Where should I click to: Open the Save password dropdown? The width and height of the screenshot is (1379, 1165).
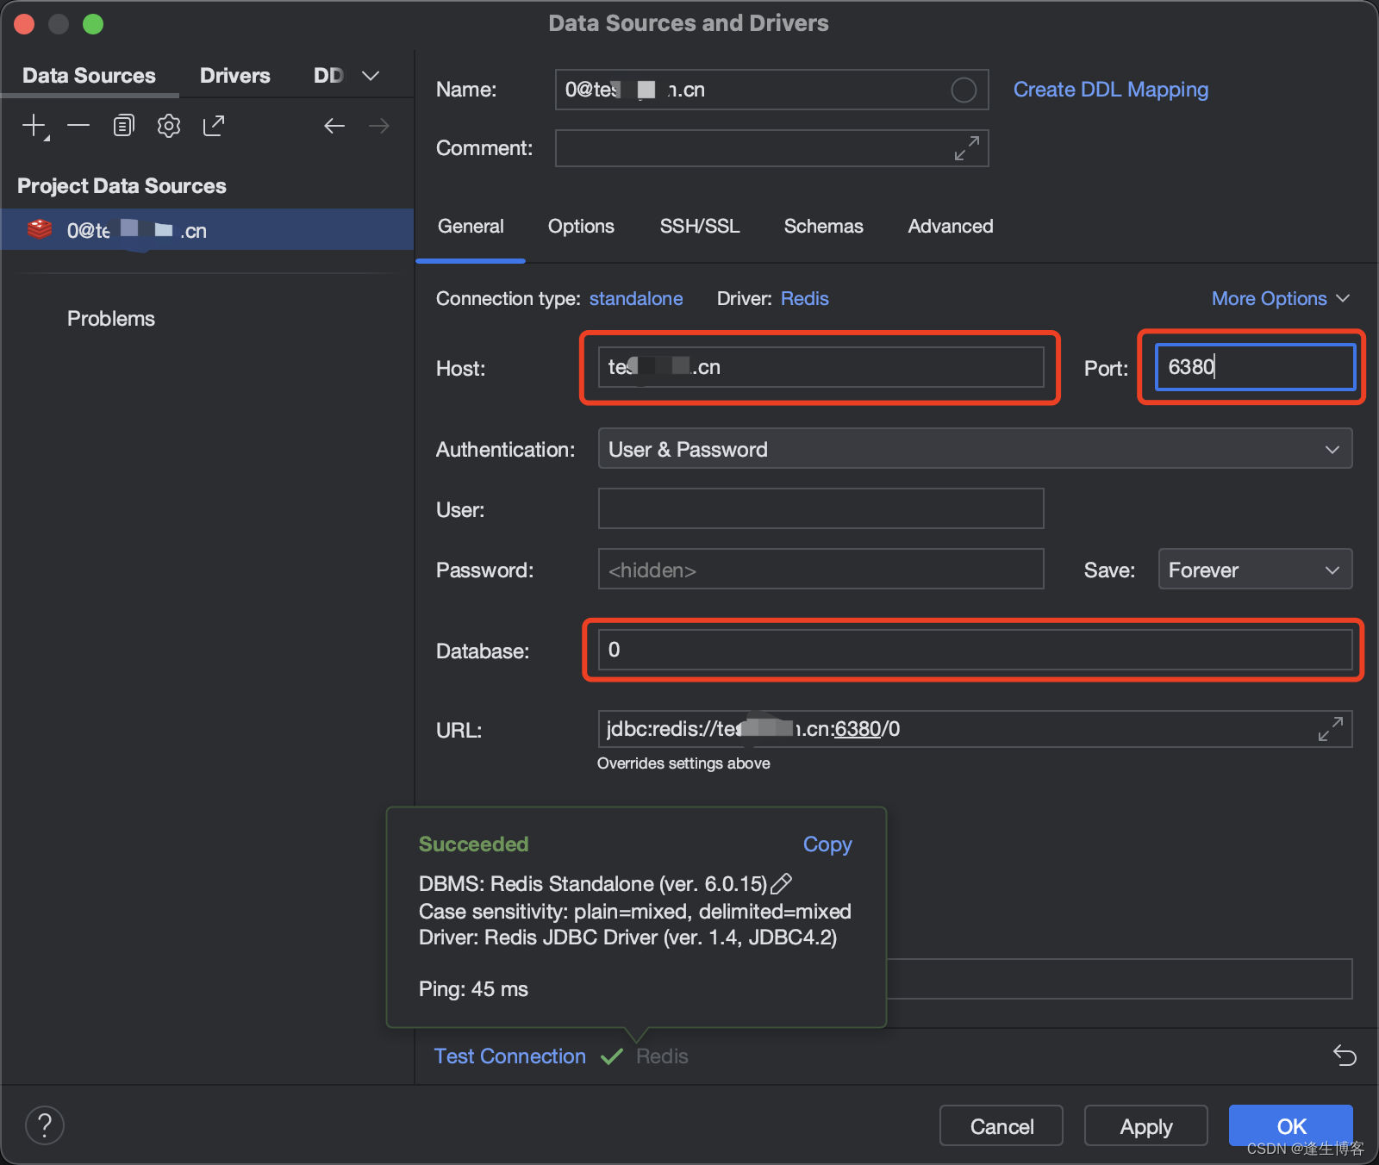(1256, 570)
